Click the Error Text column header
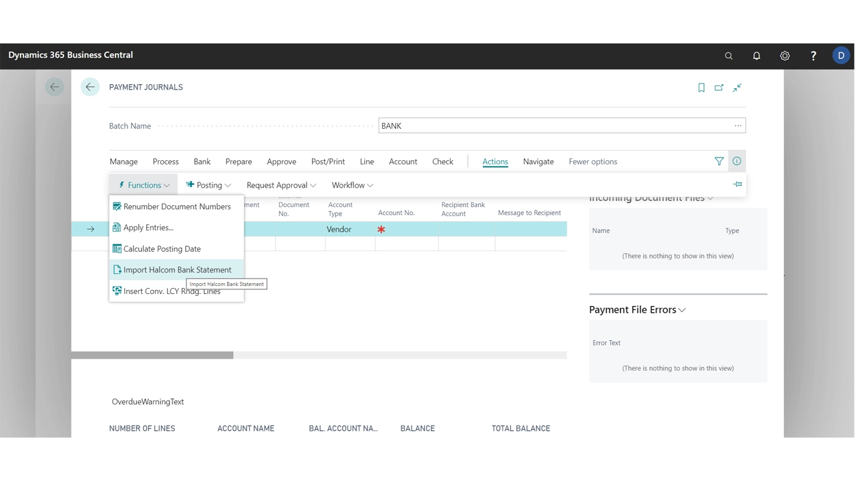The height and width of the screenshot is (481, 855). pos(607,343)
